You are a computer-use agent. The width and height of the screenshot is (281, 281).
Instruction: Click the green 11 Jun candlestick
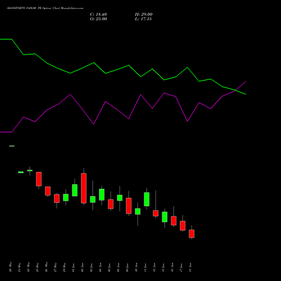click(x=147, y=199)
